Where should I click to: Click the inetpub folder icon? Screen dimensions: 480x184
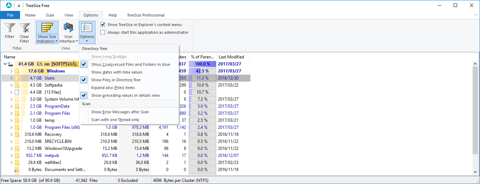17,156
